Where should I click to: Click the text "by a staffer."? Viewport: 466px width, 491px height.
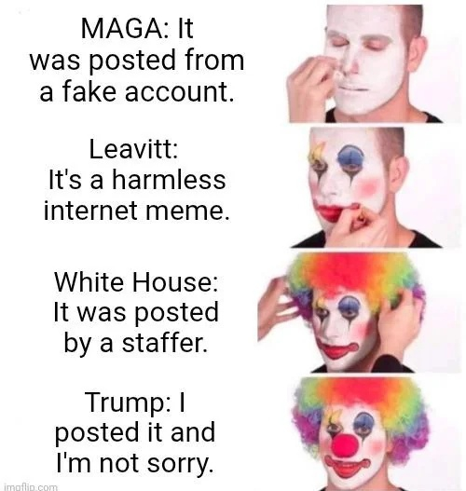[135, 343]
